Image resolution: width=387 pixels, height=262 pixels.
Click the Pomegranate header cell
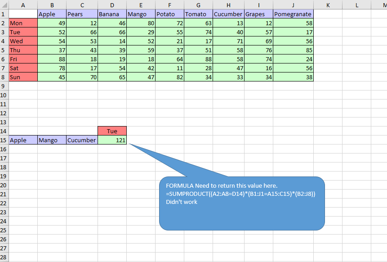coord(293,14)
